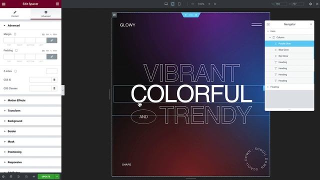Viewport: 320px width, 180px height.
Task: Open the widgets grid panel
Action: click(x=57, y=4)
